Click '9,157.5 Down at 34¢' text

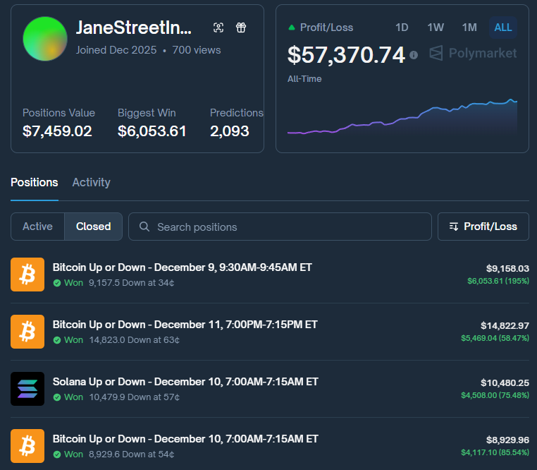tap(132, 283)
